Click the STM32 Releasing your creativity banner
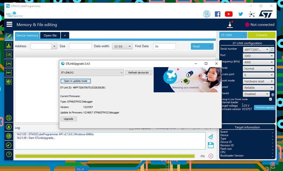 (x=188, y=80)
